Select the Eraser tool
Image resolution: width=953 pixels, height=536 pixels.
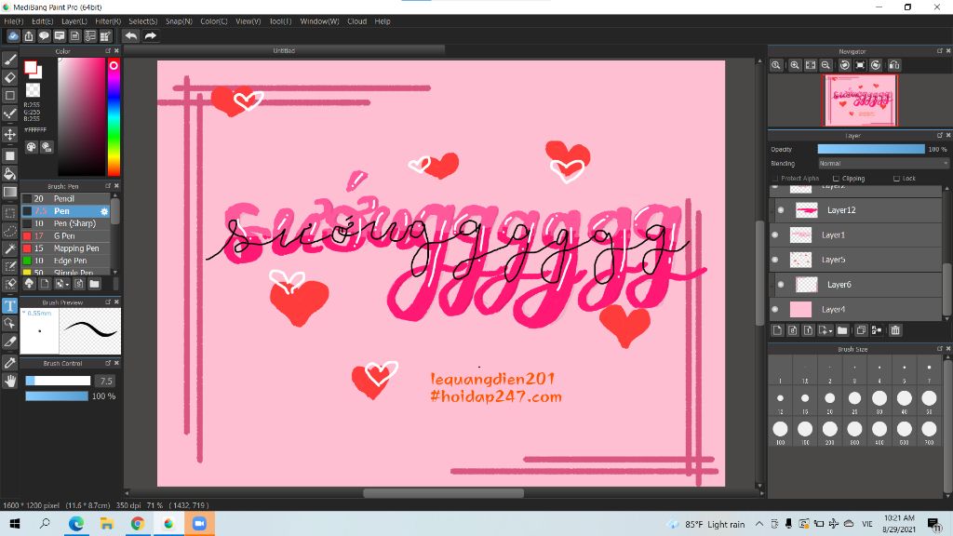[9, 78]
